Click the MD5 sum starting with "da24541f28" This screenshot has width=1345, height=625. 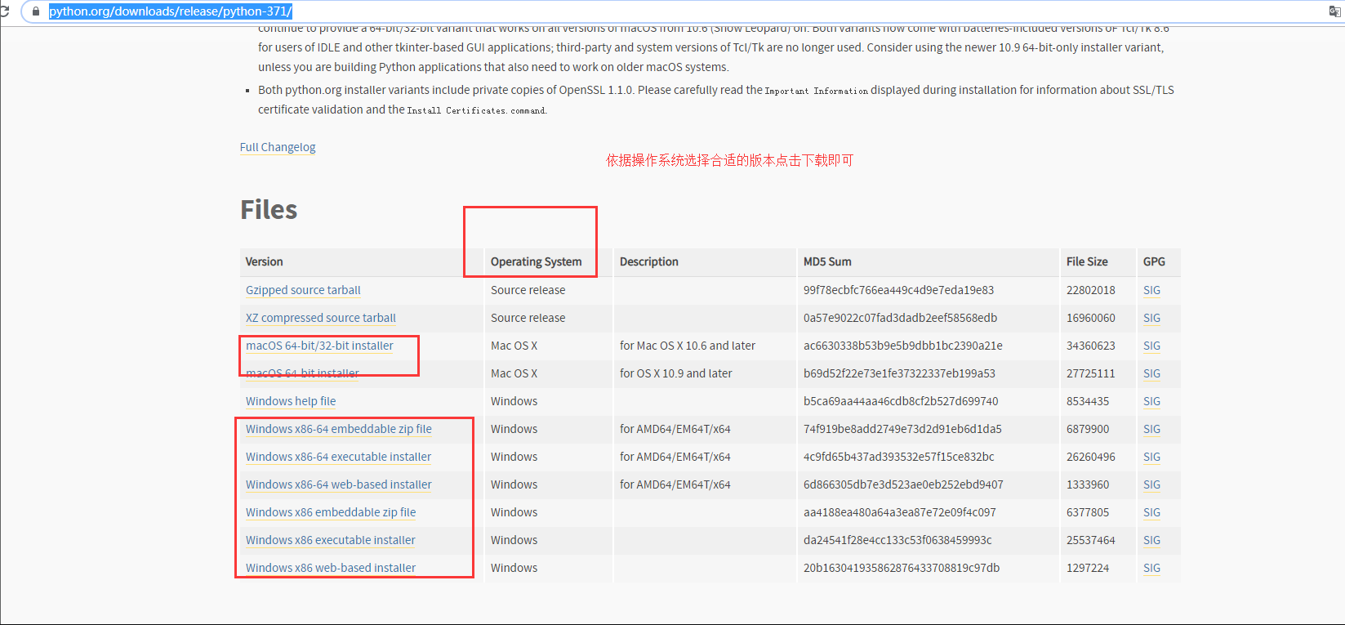pyautogui.click(x=898, y=540)
